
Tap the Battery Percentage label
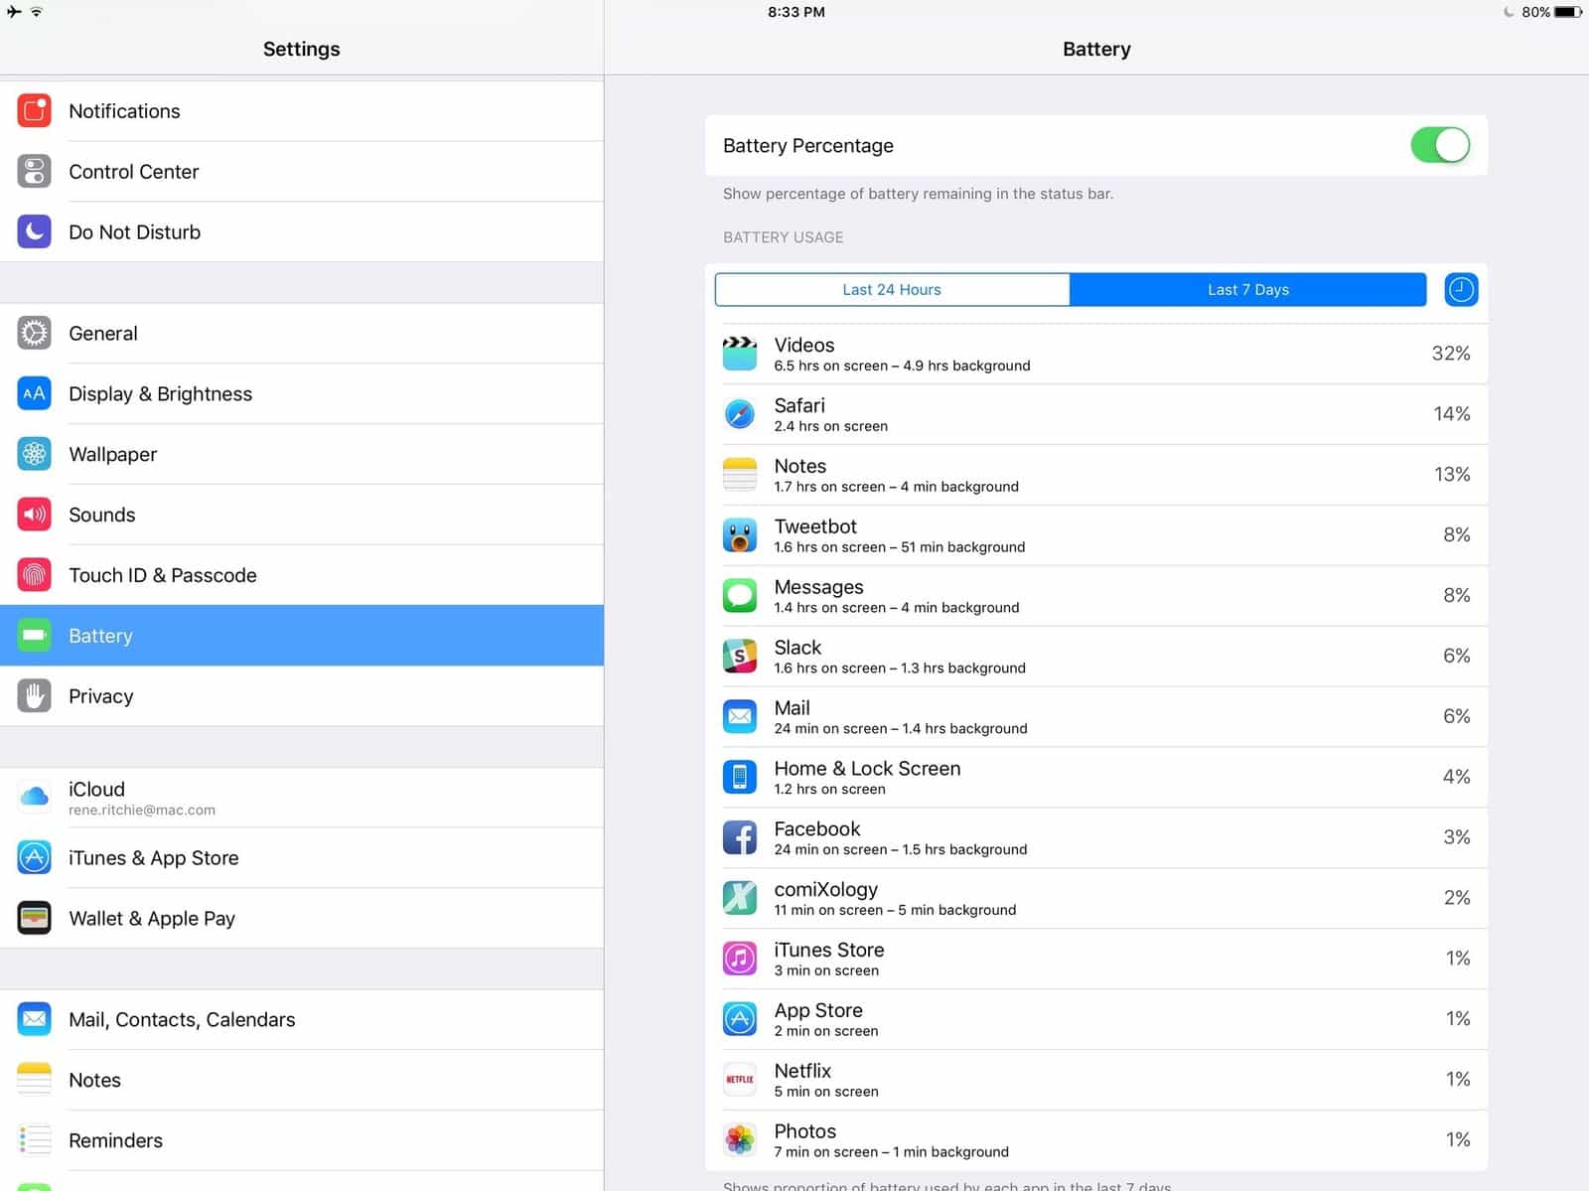[x=808, y=146]
